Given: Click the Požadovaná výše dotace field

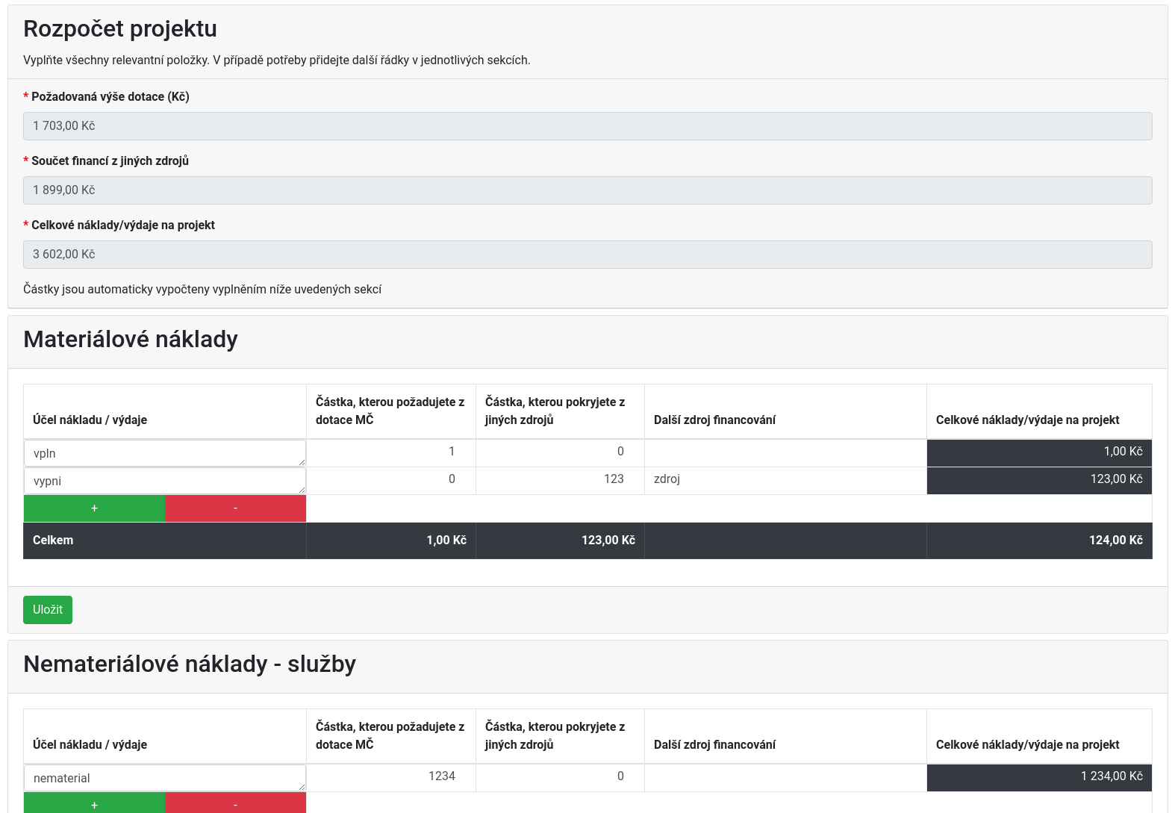Looking at the screenshot, I should click(x=587, y=126).
